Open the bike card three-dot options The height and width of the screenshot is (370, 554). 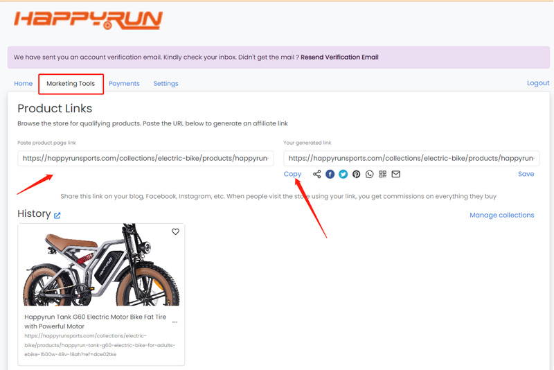tap(175, 322)
